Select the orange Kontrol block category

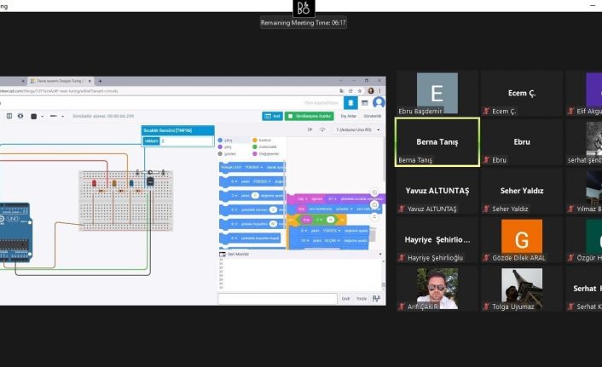pyautogui.click(x=259, y=140)
